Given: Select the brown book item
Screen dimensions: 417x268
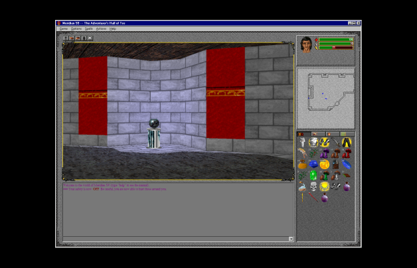Looking at the screenshot, I should (x=347, y=176).
